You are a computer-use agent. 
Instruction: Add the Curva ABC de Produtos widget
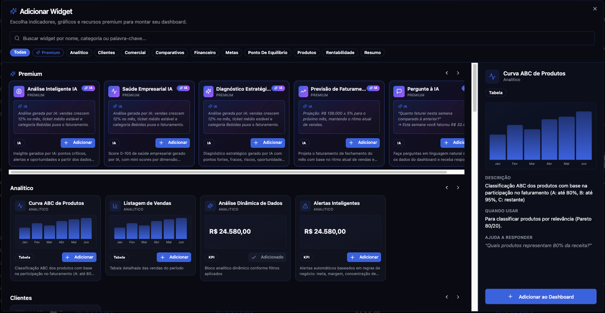tap(79, 257)
